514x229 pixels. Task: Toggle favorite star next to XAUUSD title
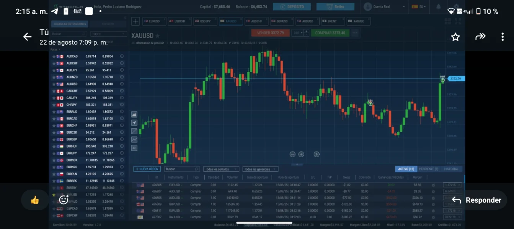click(158, 35)
